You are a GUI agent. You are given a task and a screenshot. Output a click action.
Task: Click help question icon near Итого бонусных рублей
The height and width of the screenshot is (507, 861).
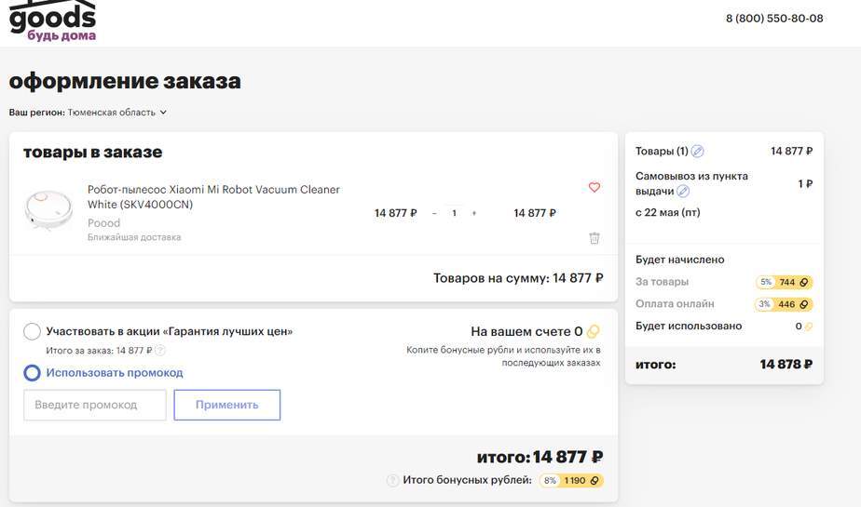click(x=392, y=481)
